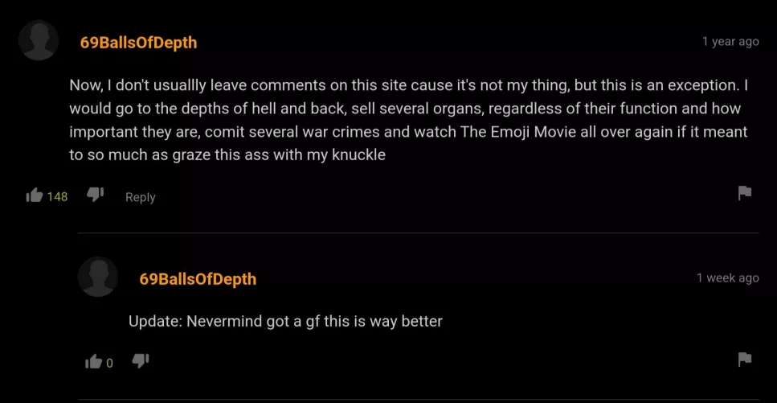Open 69BallsOfDepth username on top comment
This screenshot has width=777, height=403.
pos(138,43)
